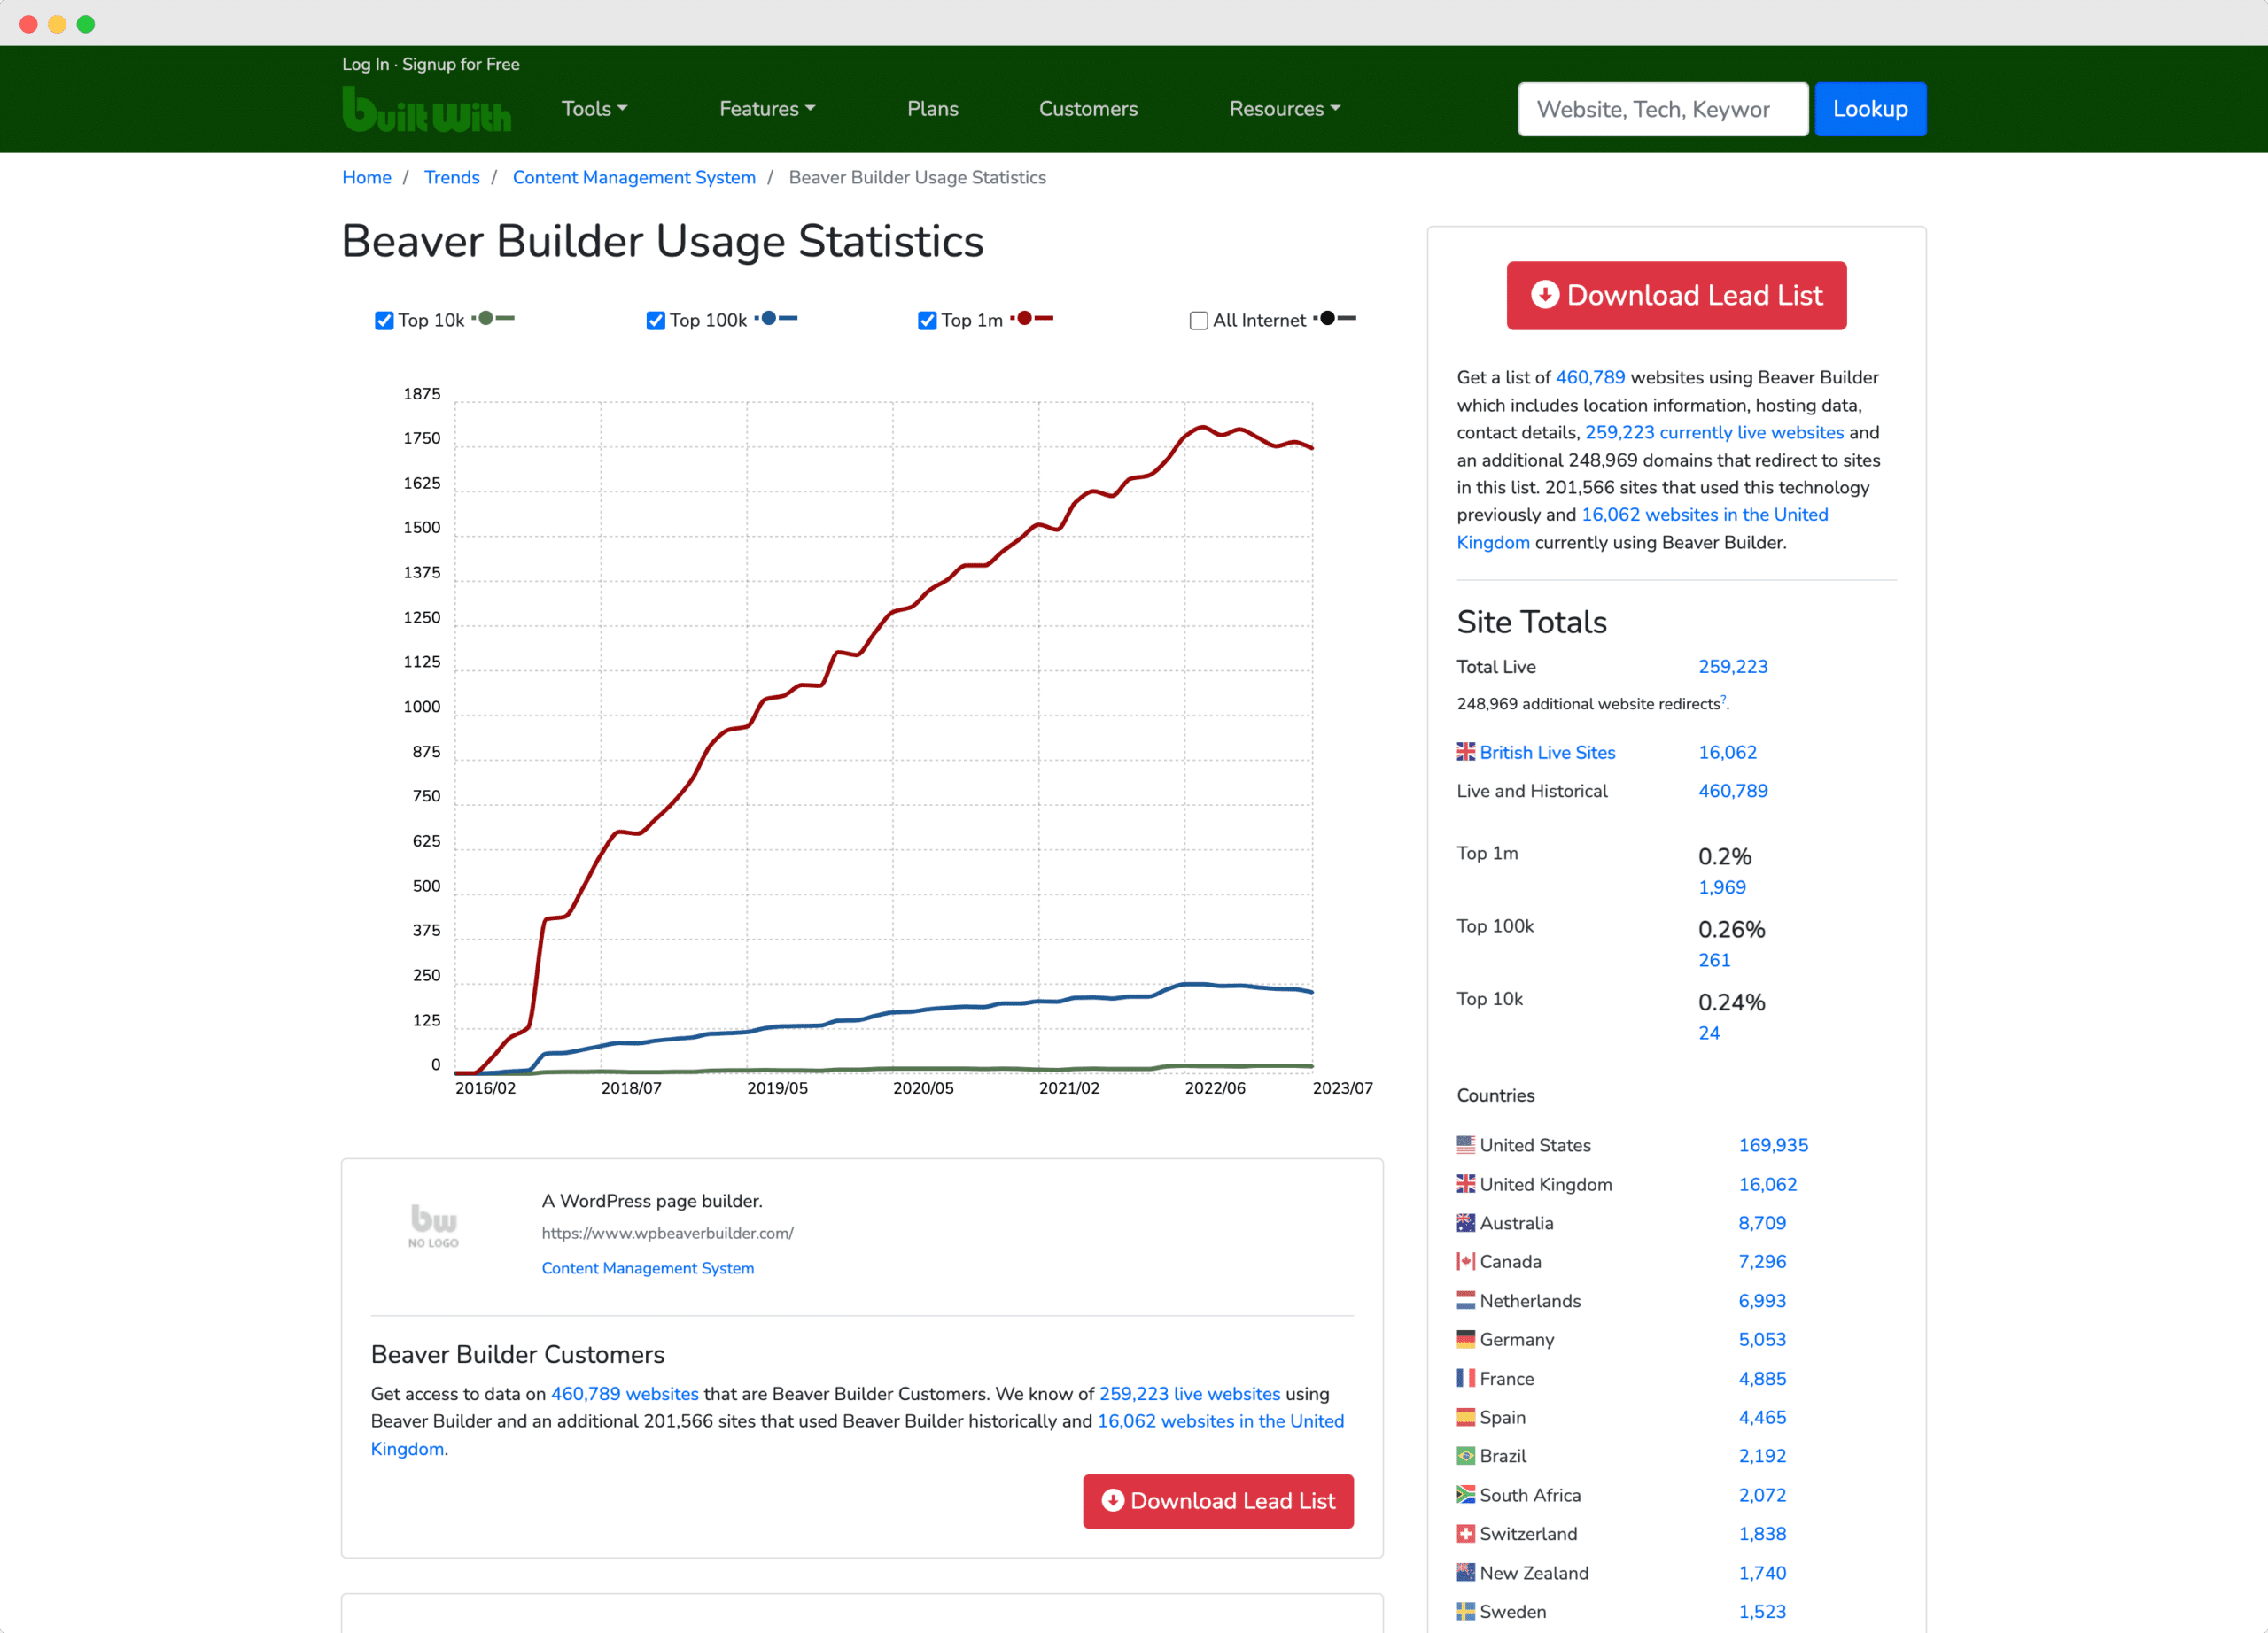2268x1633 pixels.
Task: Click Content Management System link under description
Action: 648,1268
